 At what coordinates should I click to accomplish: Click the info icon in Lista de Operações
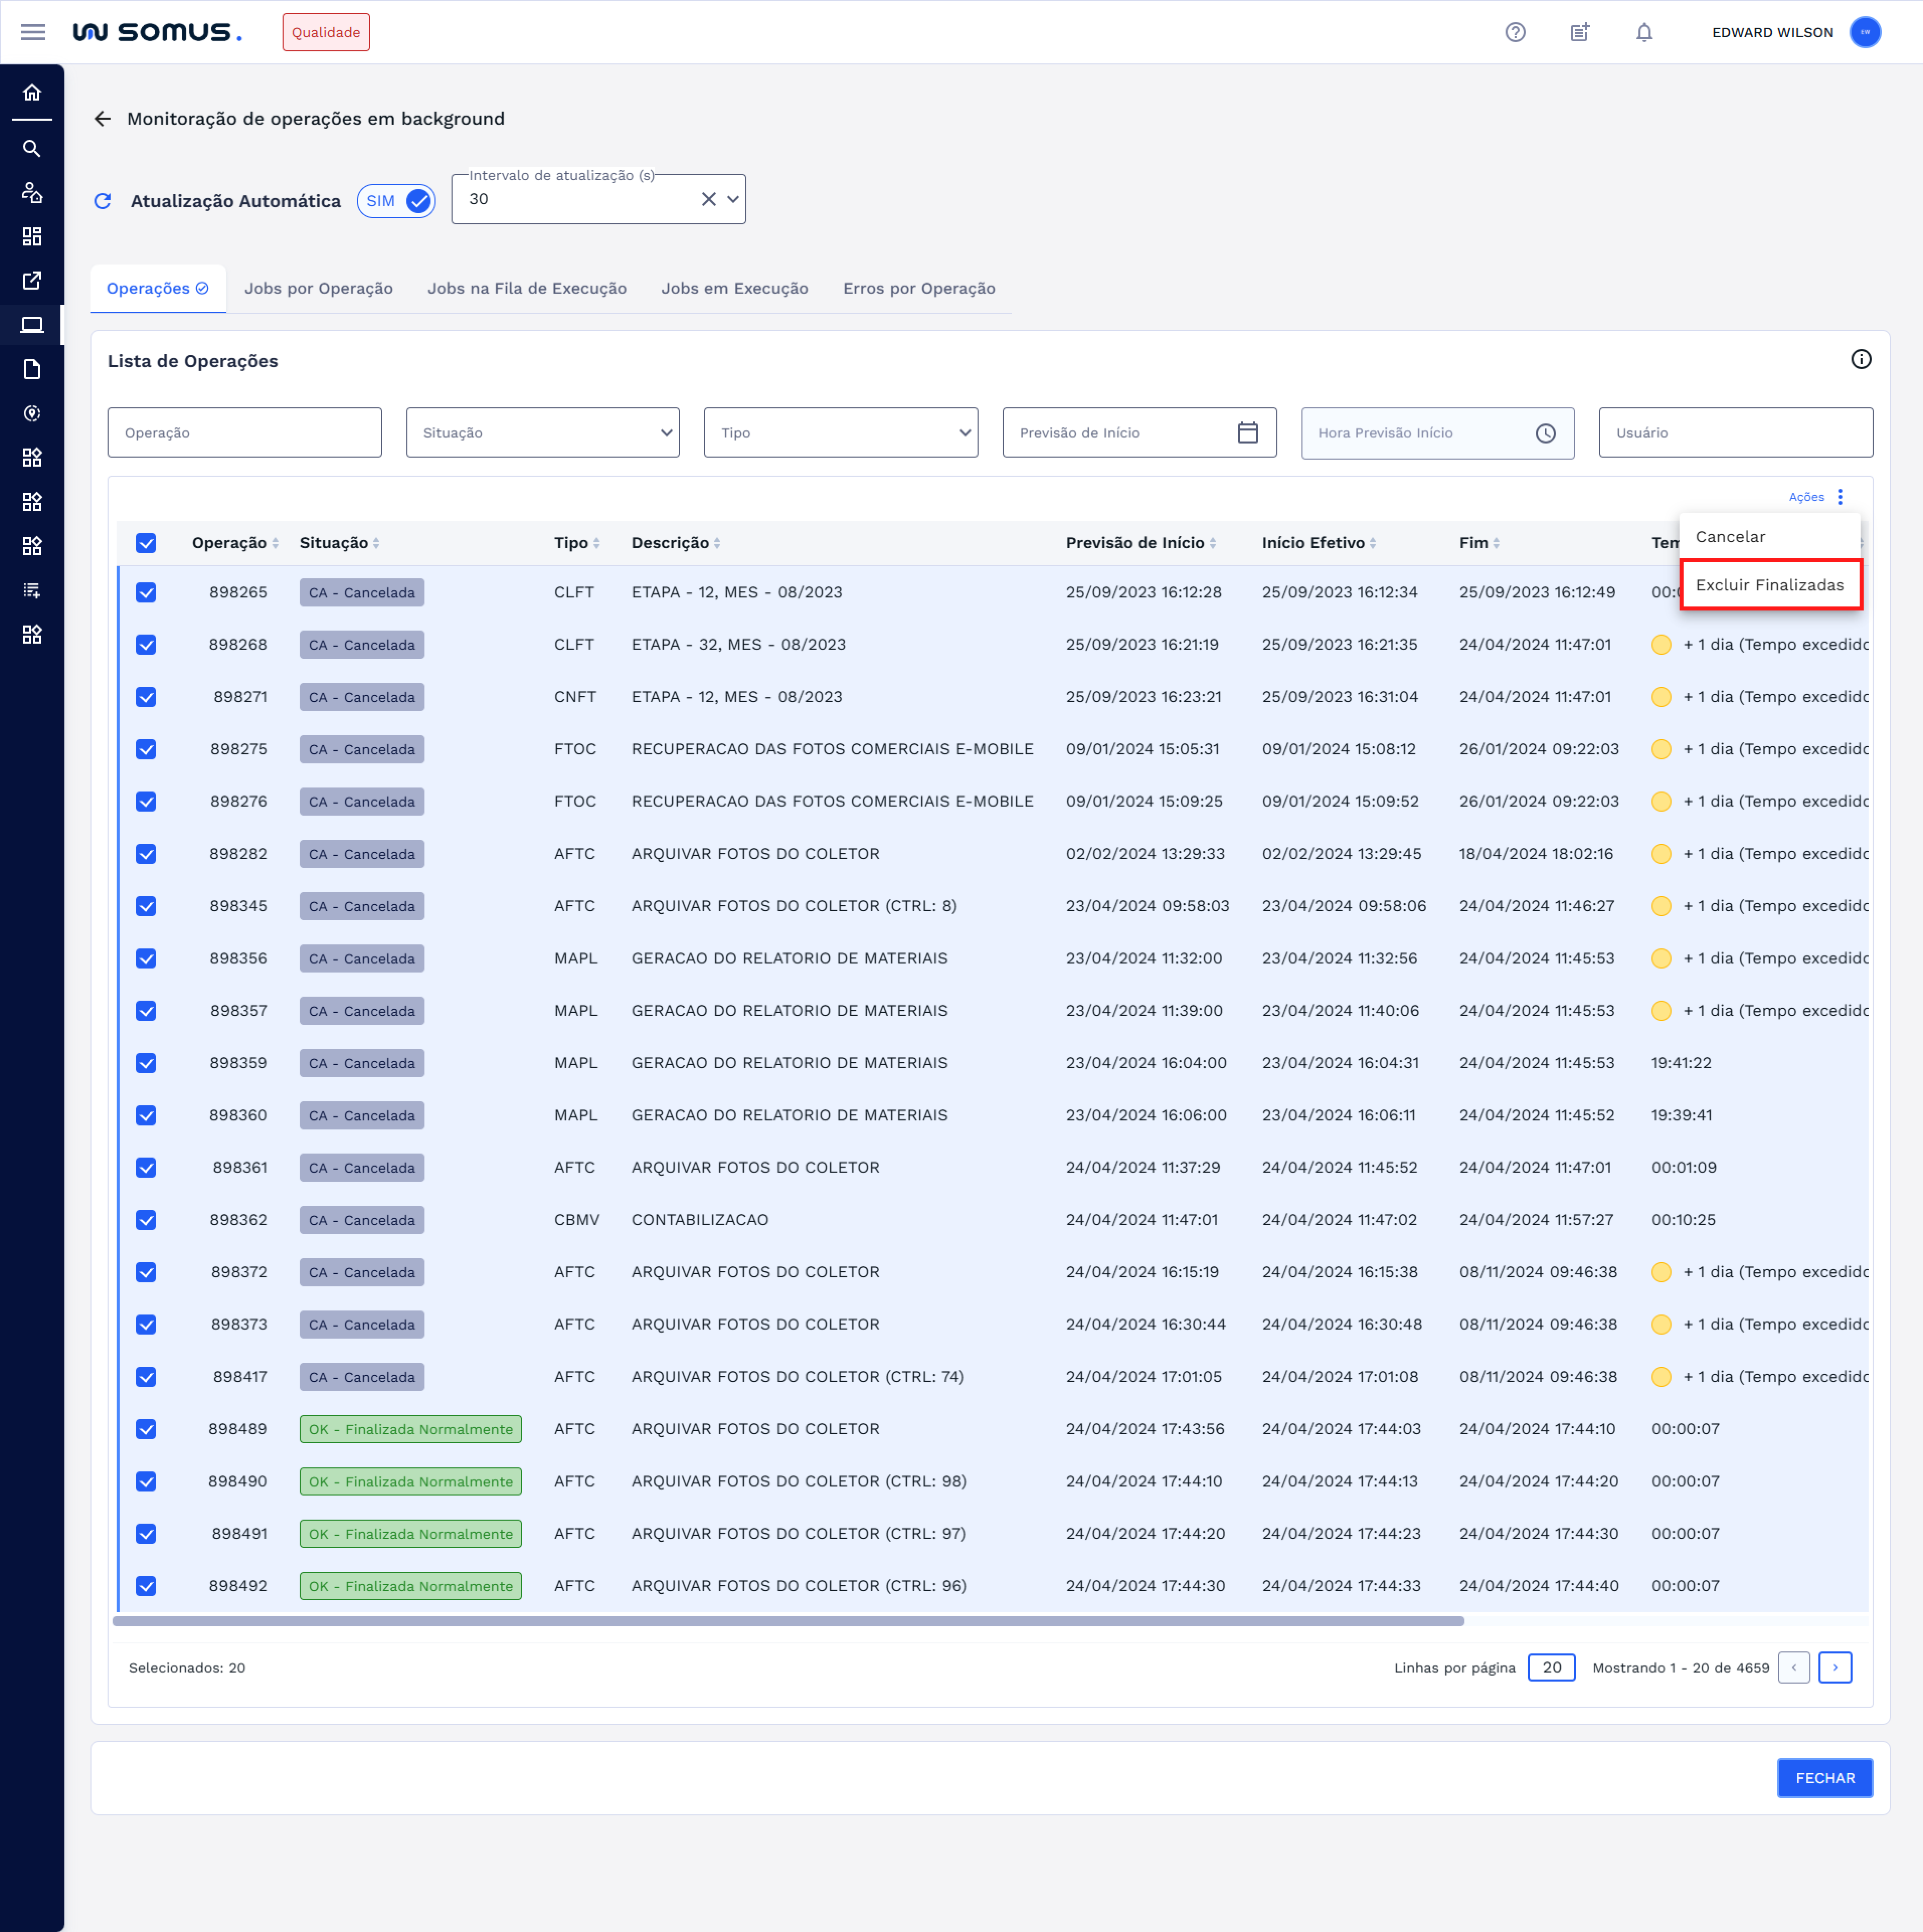click(1860, 359)
